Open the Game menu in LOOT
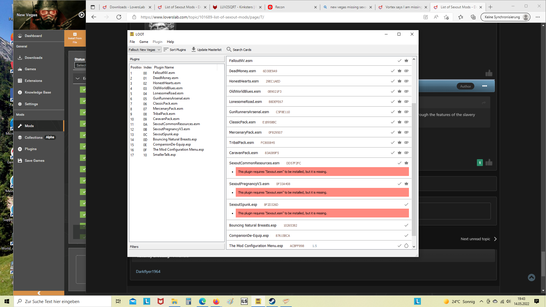The image size is (546, 307). point(144,42)
